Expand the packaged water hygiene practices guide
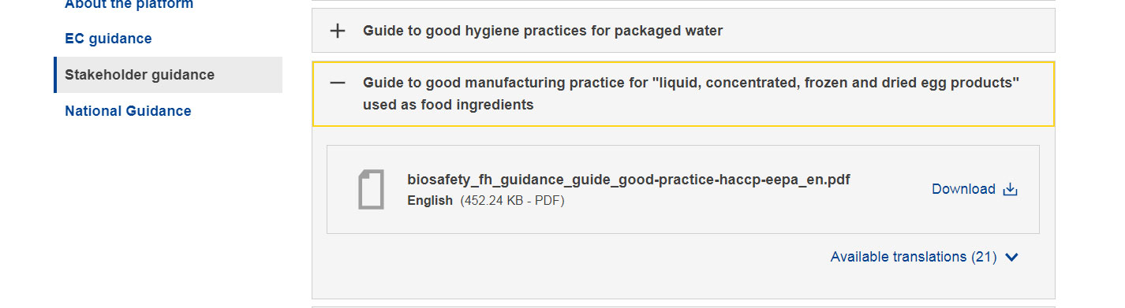The width and height of the screenshot is (1125, 308). click(683, 31)
